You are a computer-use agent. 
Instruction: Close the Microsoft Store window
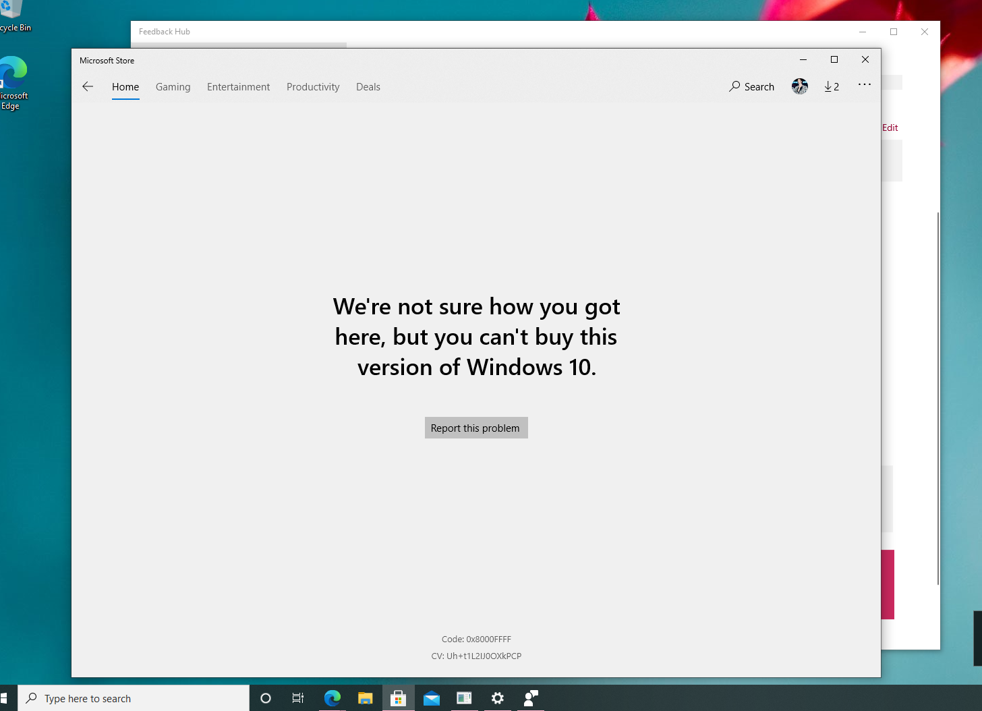pos(865,59)
